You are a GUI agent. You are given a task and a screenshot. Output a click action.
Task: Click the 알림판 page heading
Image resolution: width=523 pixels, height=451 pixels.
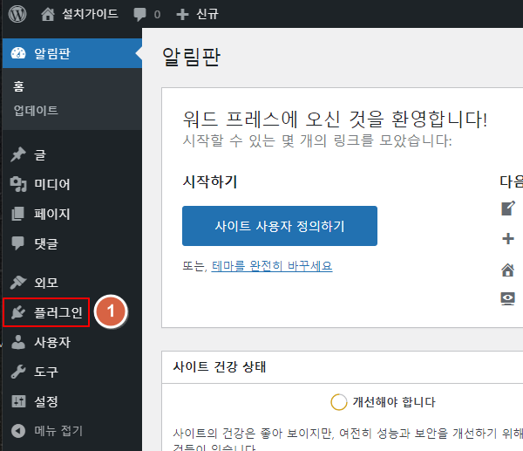point(191,57)
